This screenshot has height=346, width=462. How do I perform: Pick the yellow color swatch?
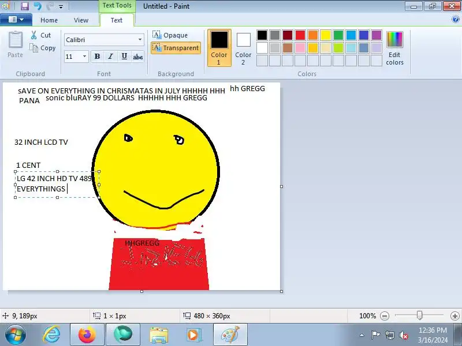tap(326, 35)
